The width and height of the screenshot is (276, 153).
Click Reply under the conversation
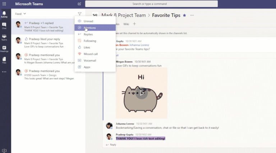click(113, 145)
